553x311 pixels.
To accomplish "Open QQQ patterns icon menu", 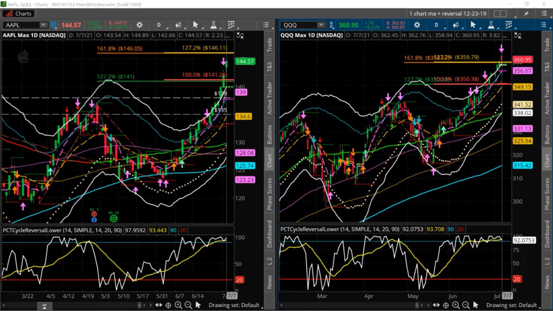I will pyautogui.click(x=509, y=25).
